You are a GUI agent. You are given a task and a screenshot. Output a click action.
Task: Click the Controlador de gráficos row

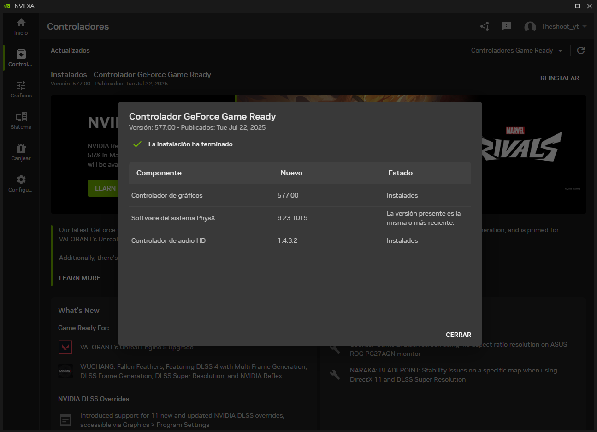click(x=300, y=195)
